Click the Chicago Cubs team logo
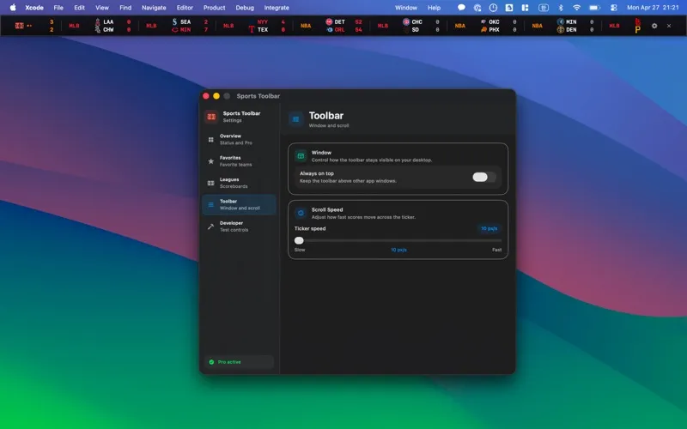The height and width of the screenshot is (429, 687). tap(406, 22)
